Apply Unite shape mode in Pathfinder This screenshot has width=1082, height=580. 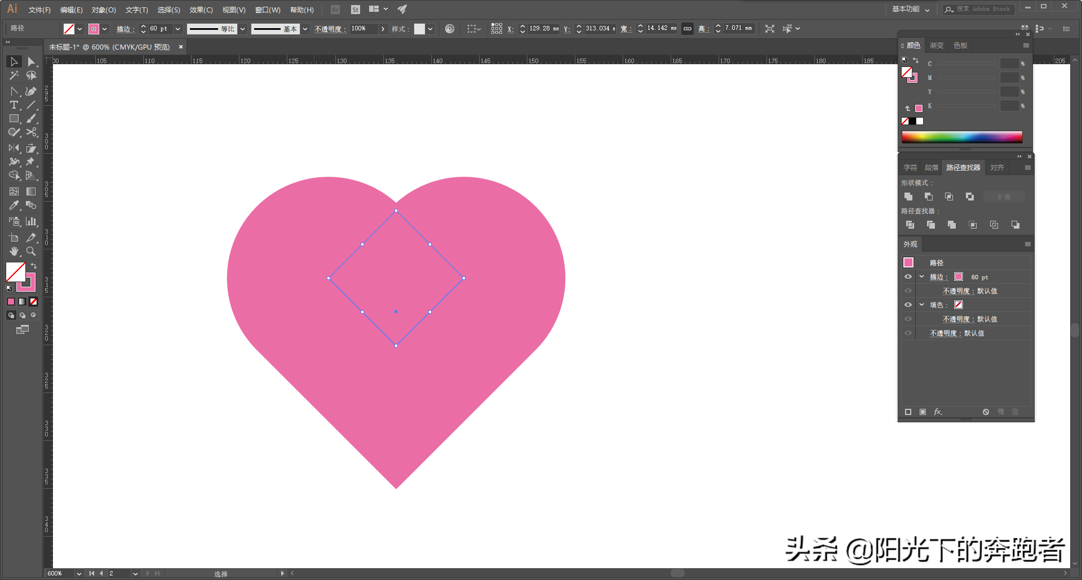point(908,197)
